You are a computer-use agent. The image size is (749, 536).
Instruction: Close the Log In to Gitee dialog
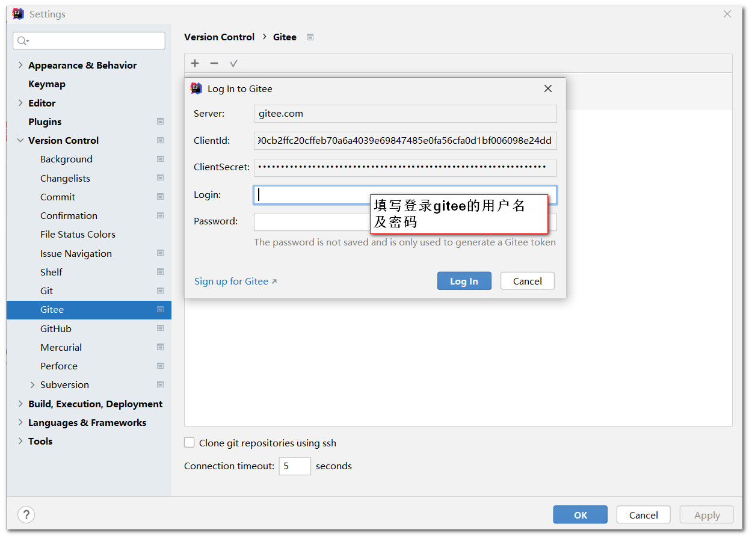point(548,88)
